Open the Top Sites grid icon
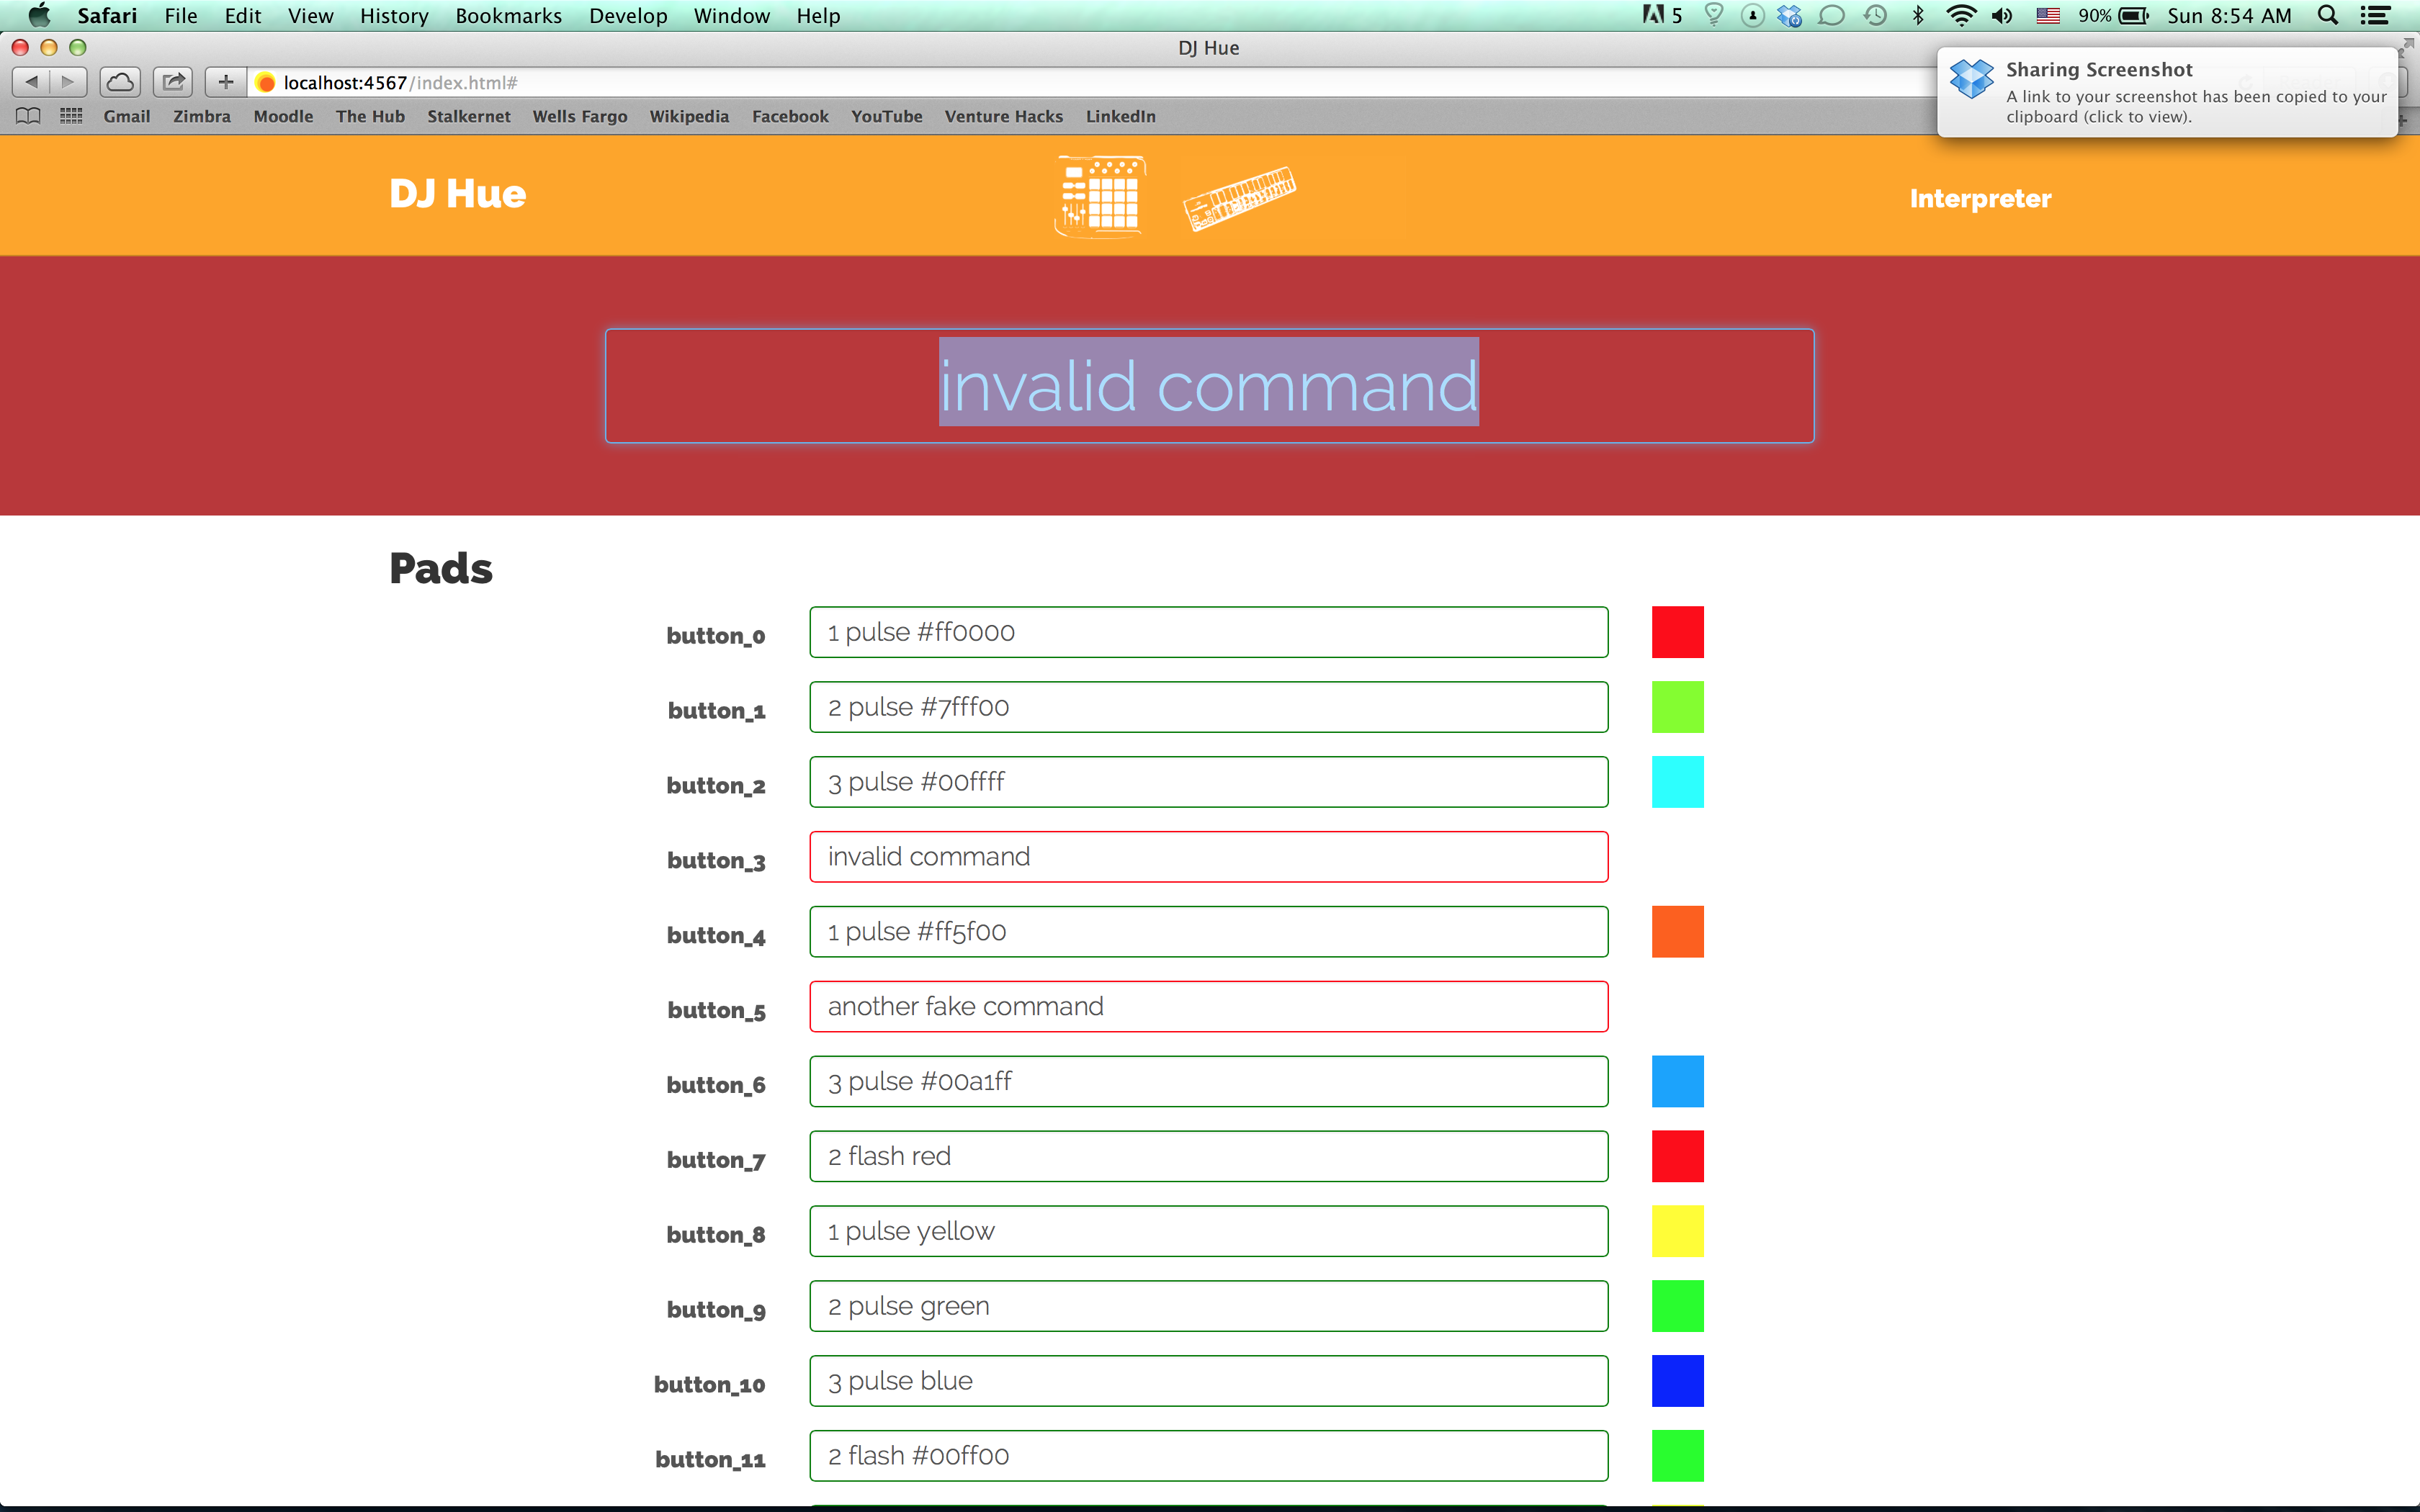The height and width of the screenshot is (1512, 2420). click(x=71, y=116)
